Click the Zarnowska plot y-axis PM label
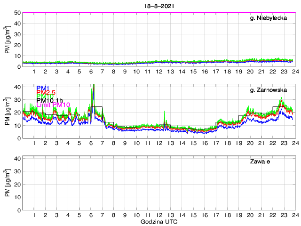The image size is (301, 226). pyautogui.click(x=8, y=111)
